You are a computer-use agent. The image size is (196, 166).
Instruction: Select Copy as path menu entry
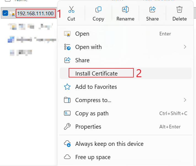92,113
